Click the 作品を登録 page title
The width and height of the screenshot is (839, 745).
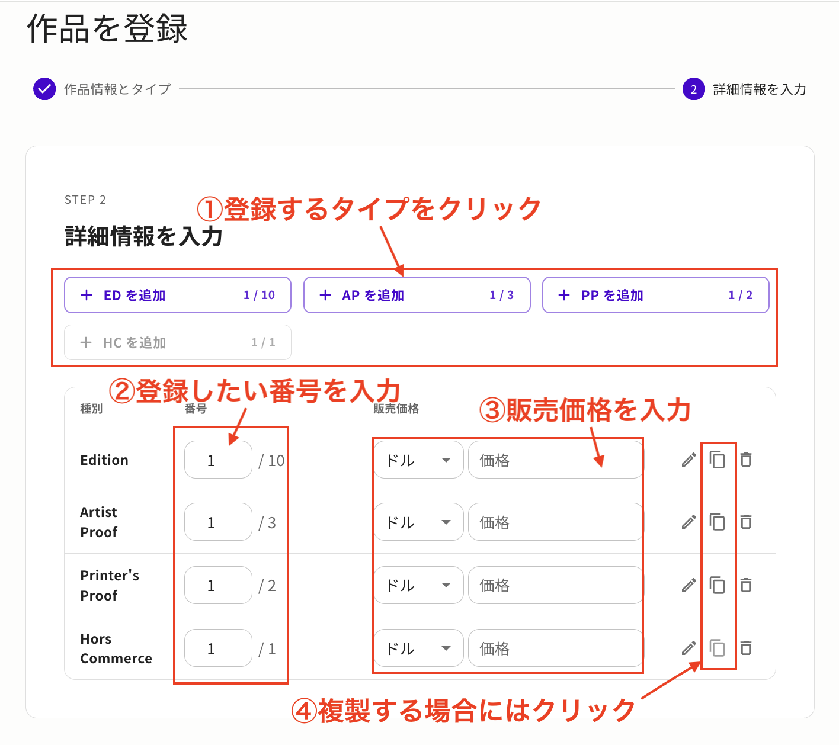(107, 28)
